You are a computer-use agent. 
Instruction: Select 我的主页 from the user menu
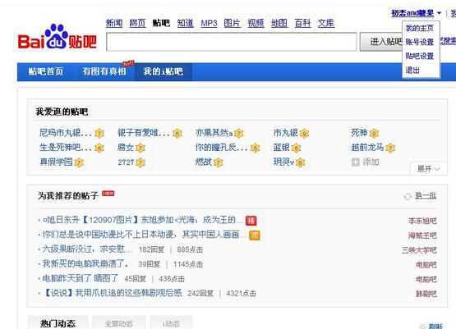tap(419, 28)
